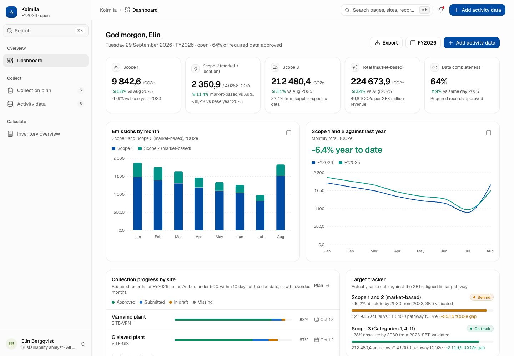Toggle Missing status in collection legend

[203, 302]
